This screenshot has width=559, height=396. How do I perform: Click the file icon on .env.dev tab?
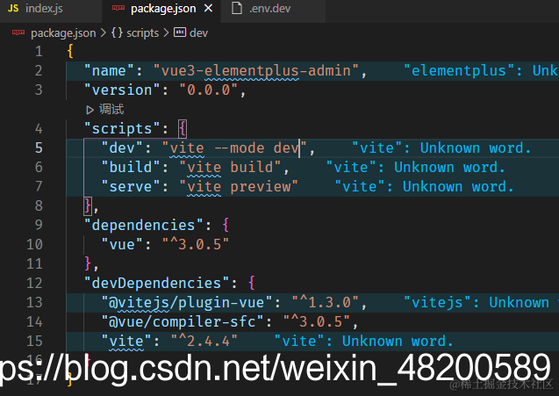pyautogui.click(x=237, y=8)
